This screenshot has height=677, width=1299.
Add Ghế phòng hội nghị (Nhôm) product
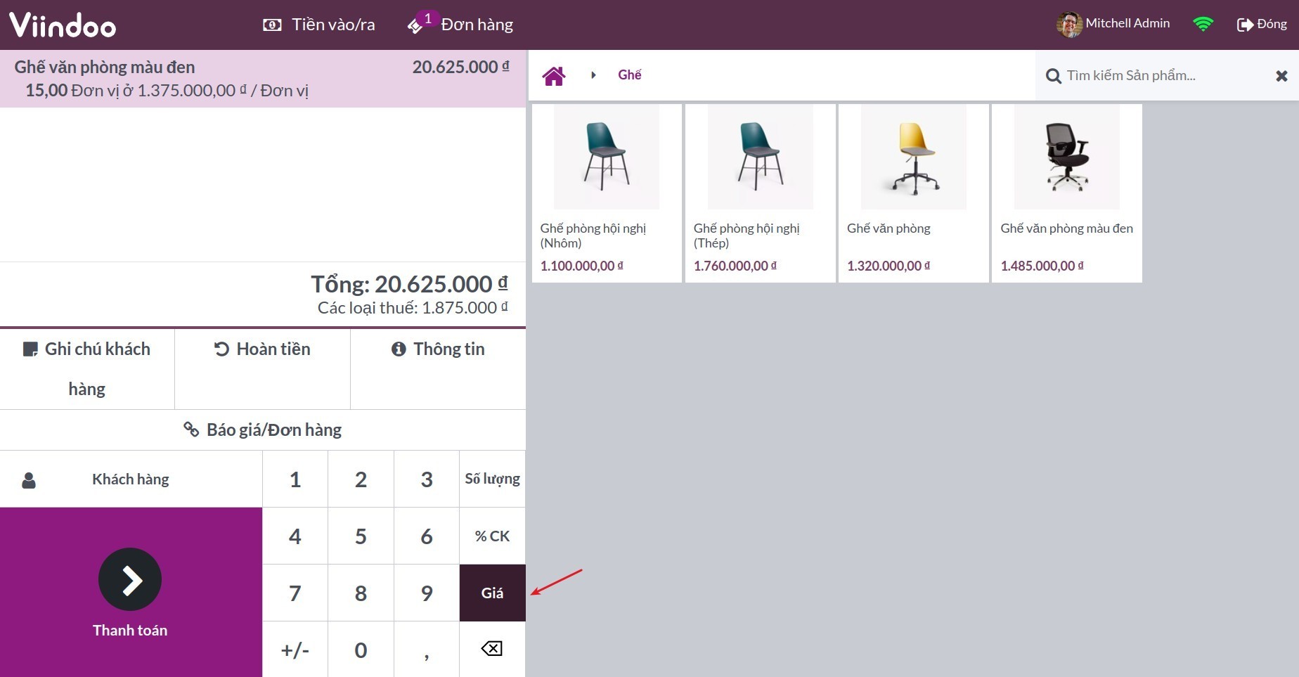coord(607,193)
